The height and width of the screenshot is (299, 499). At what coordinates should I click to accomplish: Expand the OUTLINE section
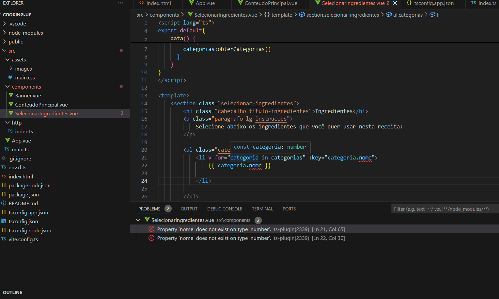pyautogui.click(x=12, y=292)
